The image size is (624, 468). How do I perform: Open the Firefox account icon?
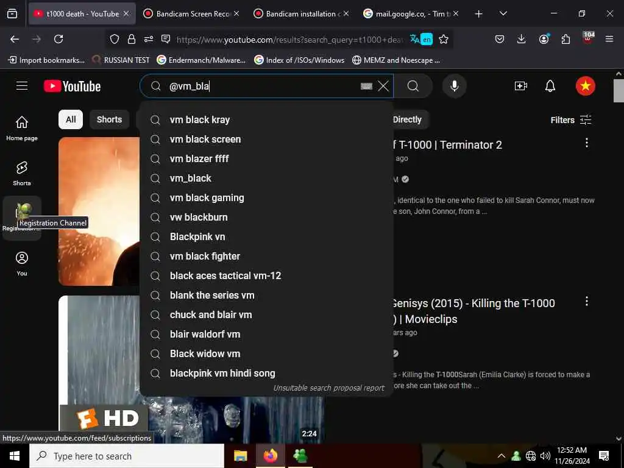point(544,39)
